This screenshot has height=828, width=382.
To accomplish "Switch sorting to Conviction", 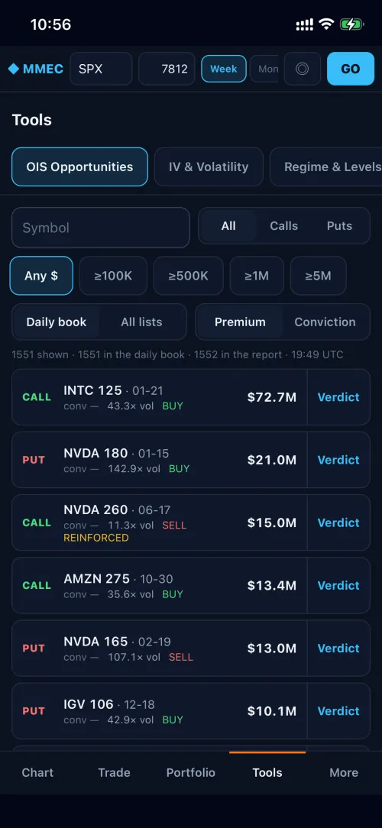I will 325,322.
